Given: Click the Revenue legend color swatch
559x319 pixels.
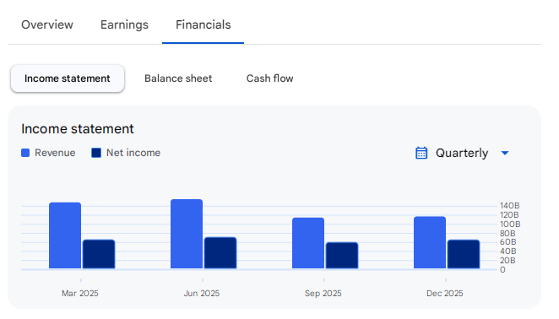Looking at the screenshot, I should 25,153.
